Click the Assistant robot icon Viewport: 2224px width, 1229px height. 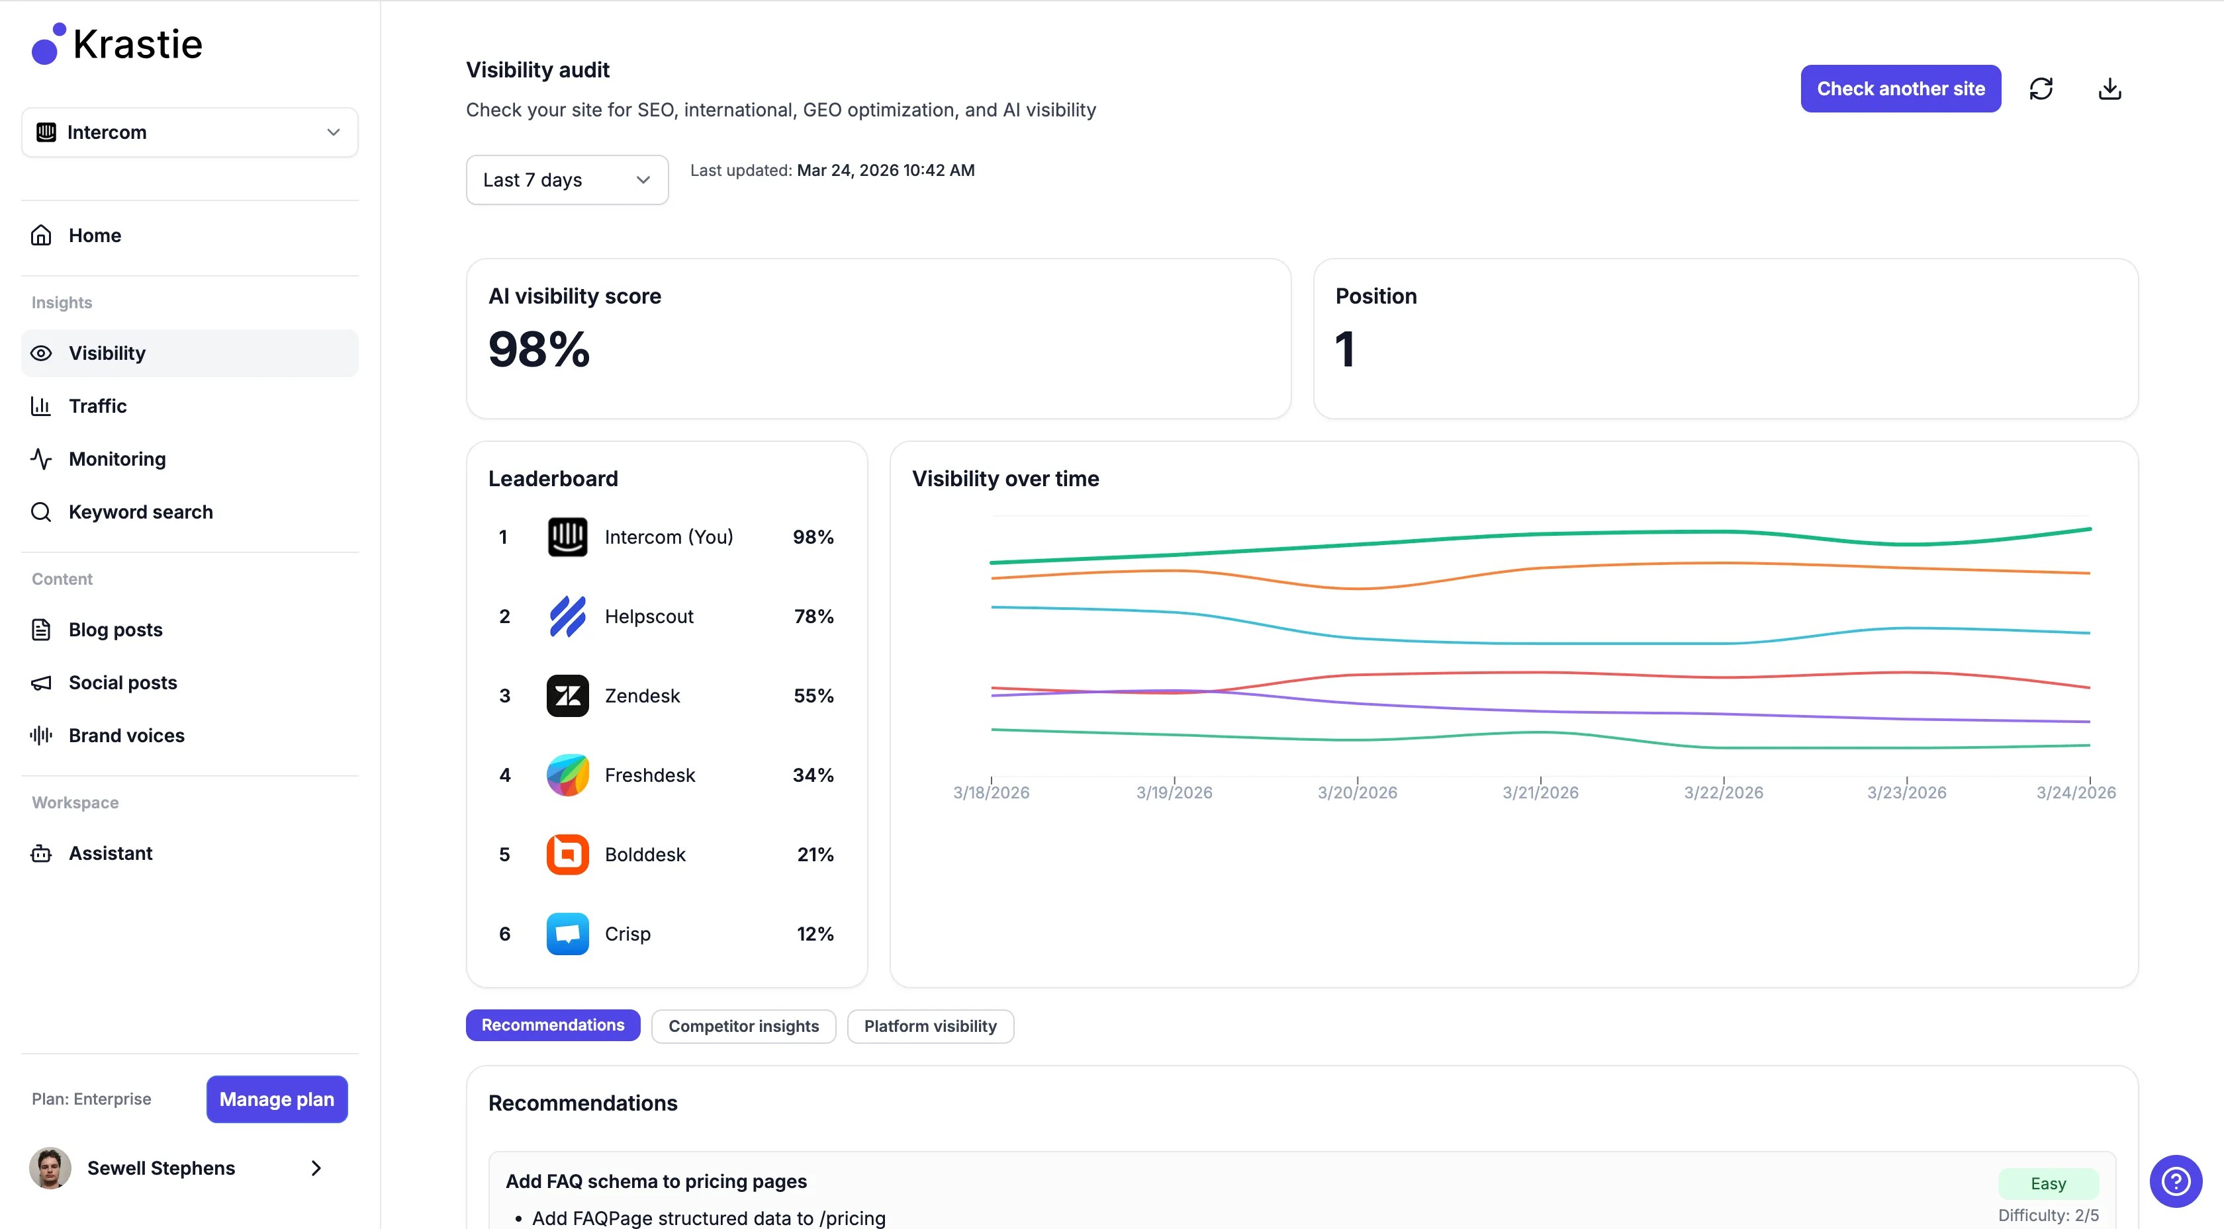[42, 853]
